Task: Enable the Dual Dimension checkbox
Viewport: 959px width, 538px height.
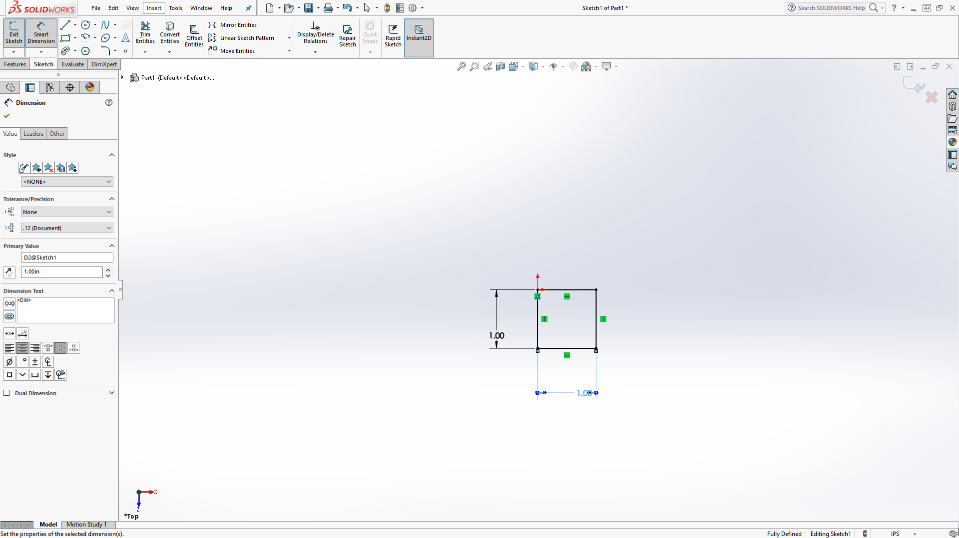Action: [x=6, y=393]
